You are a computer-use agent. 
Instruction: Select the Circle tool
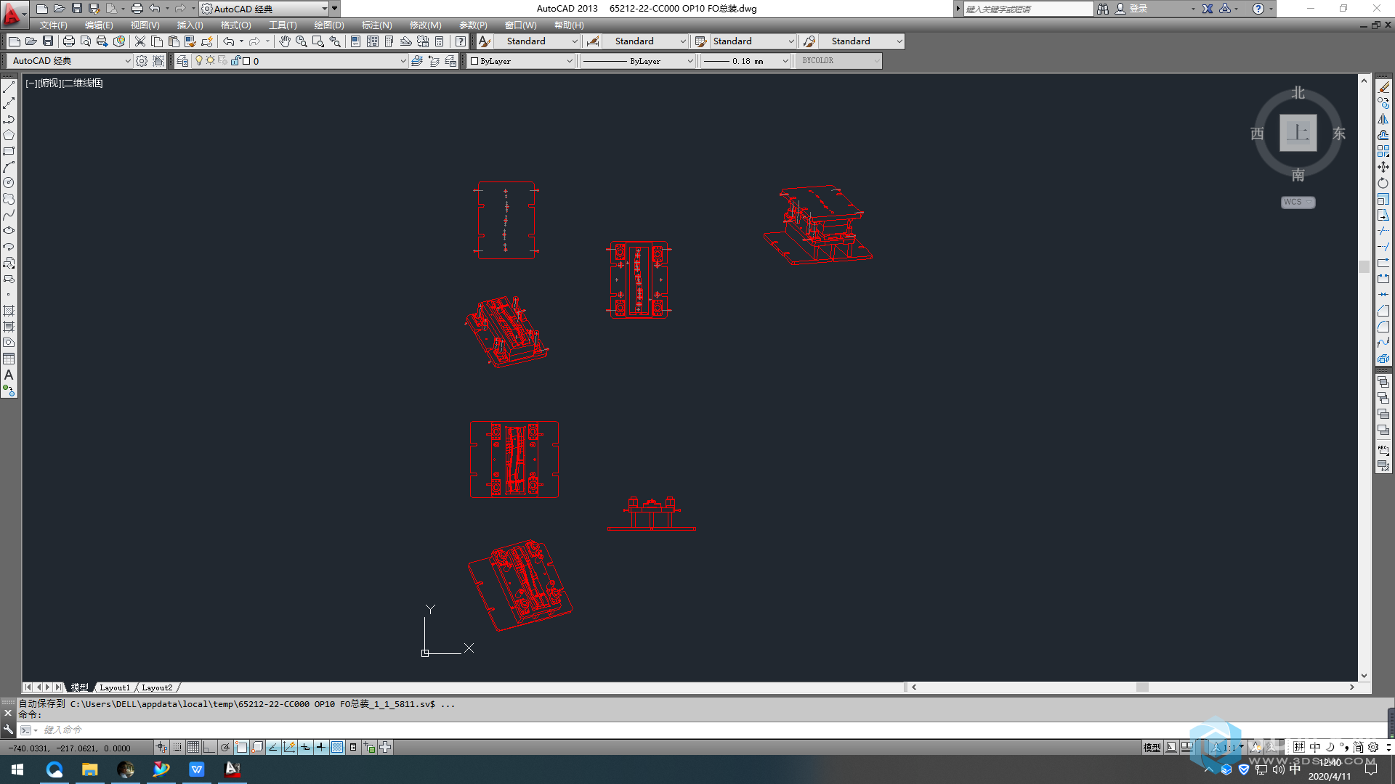click(9, 183)
